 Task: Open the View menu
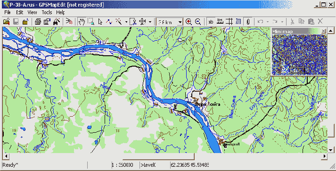click(32, 12)
